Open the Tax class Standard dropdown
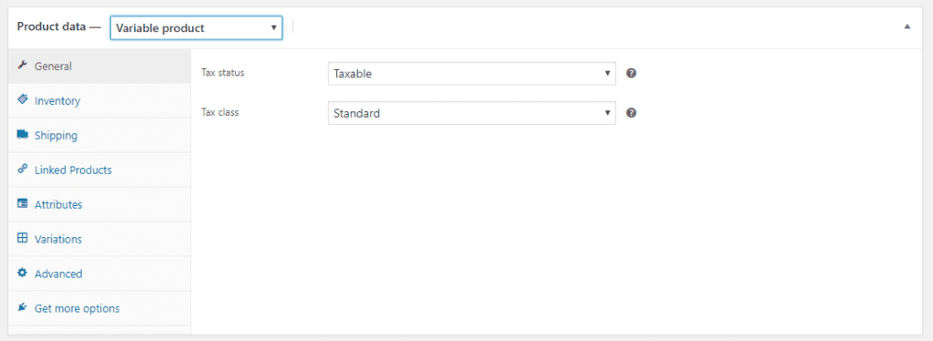 click(472, 113)
